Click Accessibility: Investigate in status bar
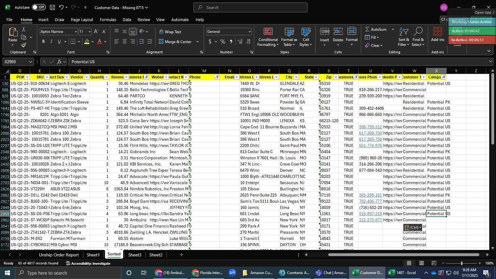 pyautogui.click(x=88, y=263)
